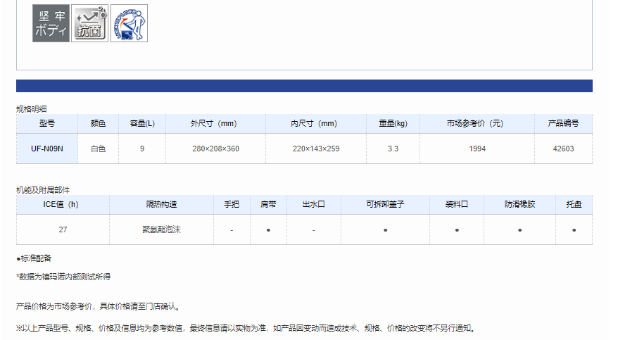Viewport: 618px width, 340px height.
Task: Click the 容量(L) column header
Action: tap(142, 123)
